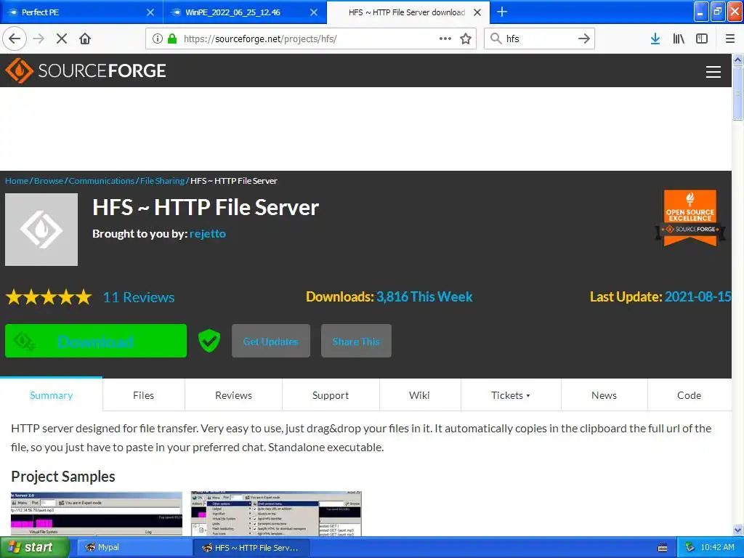744x558 pixels.
Task: Click the forward navigation arrow
Action: pyautogui.click(x=39, y=39)
